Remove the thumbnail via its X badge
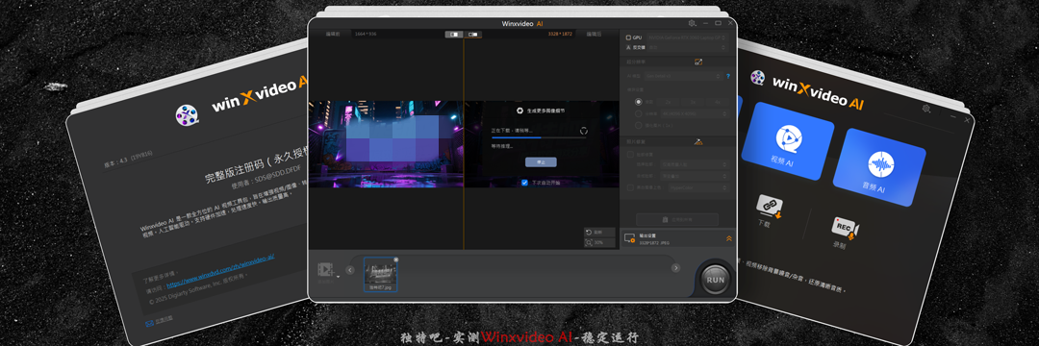 [395, 259]
